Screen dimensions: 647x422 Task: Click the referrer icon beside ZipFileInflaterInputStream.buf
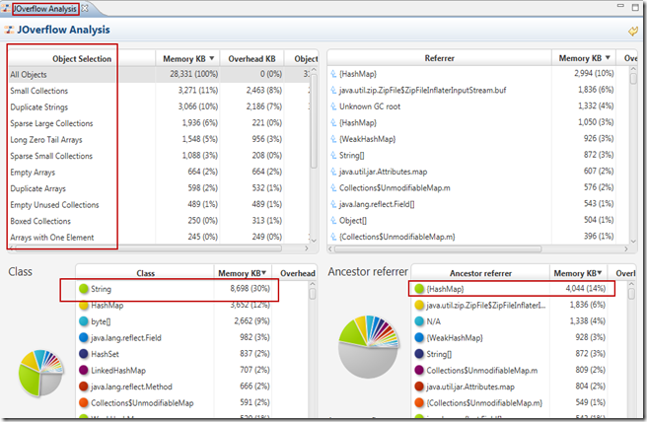pos(333,90)
